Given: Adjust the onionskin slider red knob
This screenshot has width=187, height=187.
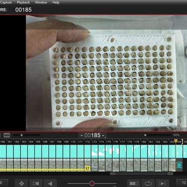Looking at the screenshot, I should point(92,184).
